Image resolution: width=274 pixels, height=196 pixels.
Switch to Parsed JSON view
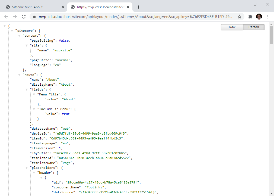254,27
